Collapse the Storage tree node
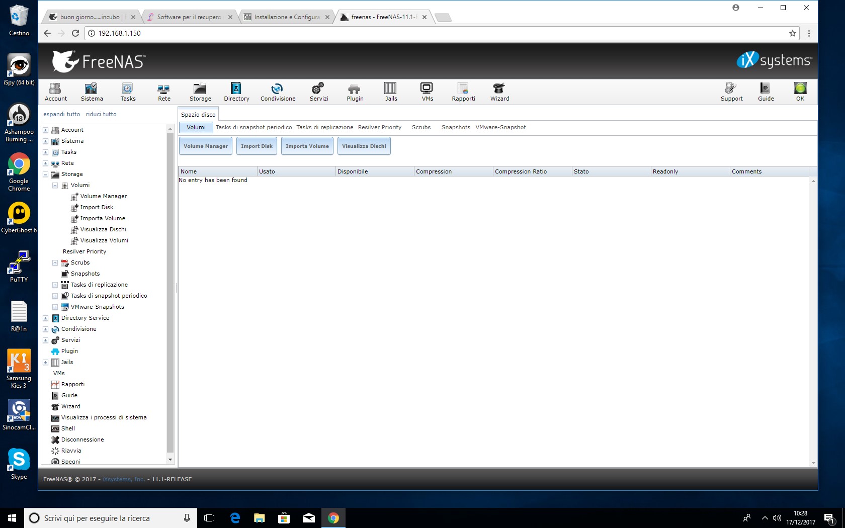 46,174
